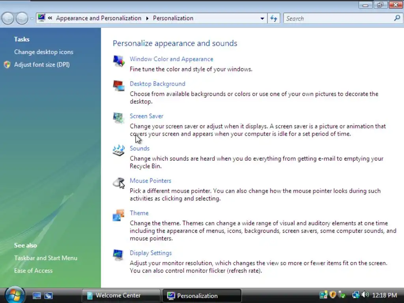404x303 pixels.
Task: Click the leftmost system tray icon
Action: pyautogui.click(x=324, y=295)
